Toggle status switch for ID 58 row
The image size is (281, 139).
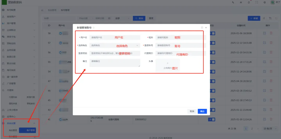(x=213, y=33)
